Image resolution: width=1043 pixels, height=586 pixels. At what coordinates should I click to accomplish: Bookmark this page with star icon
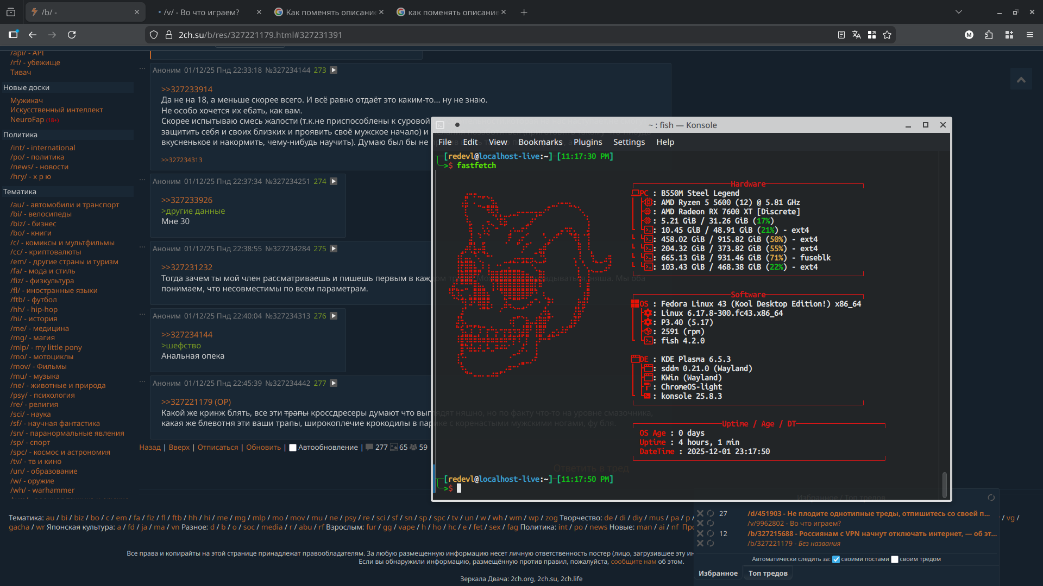point(887,35)
